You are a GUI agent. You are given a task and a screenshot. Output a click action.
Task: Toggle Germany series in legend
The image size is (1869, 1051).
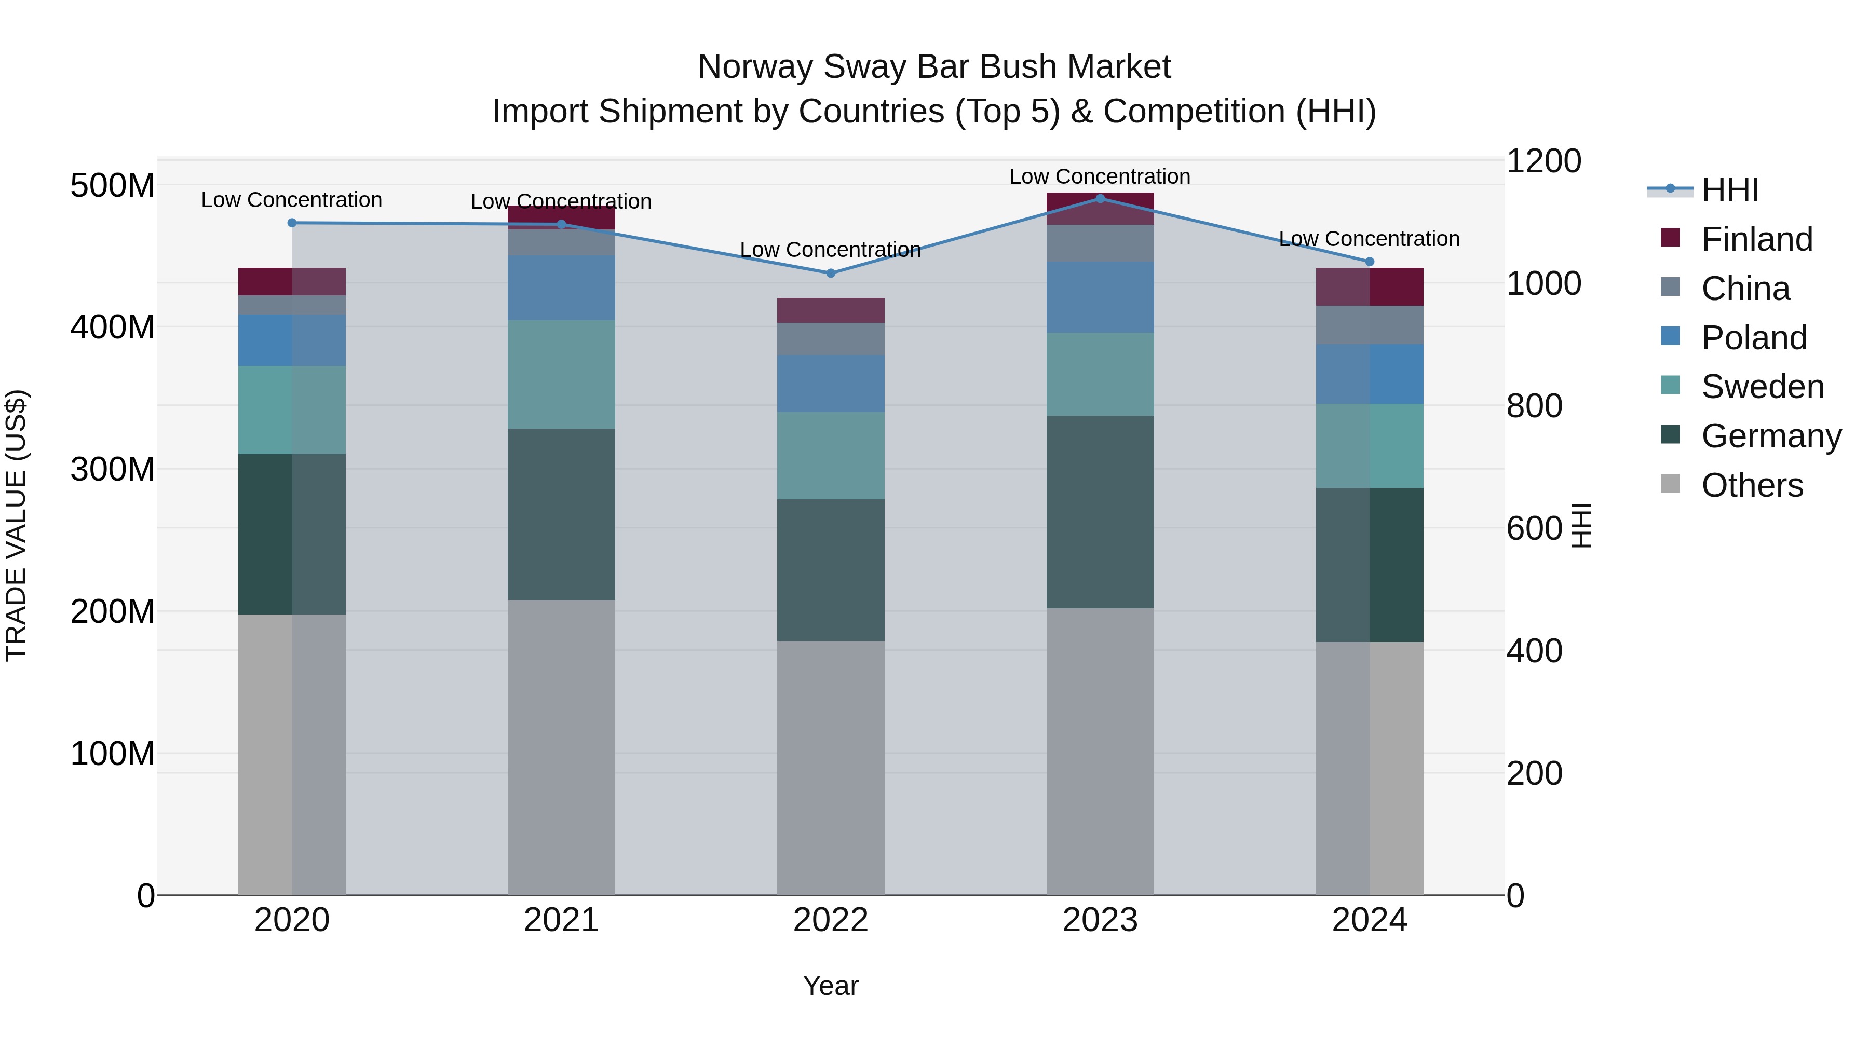tap(1751, 436)
